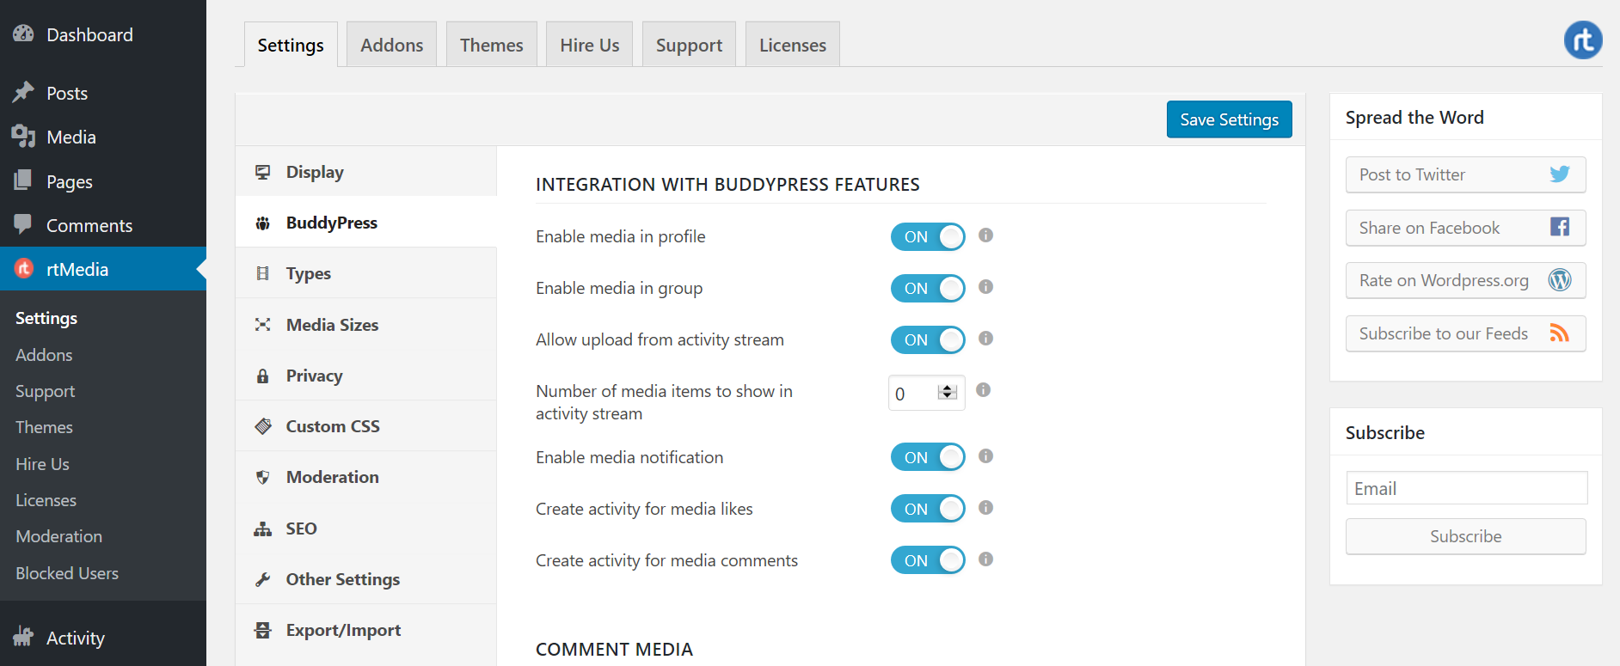1620x666 pixels.
Task: Open BuddyPress settings section
Action: point(366,223)
